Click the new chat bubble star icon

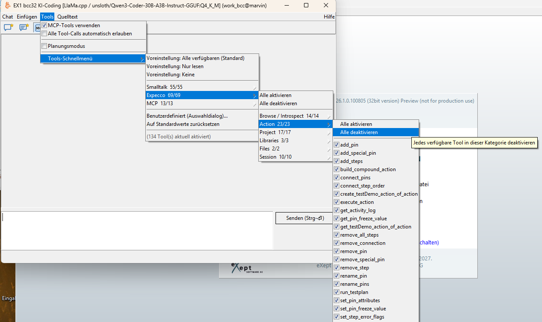(9, 28)
